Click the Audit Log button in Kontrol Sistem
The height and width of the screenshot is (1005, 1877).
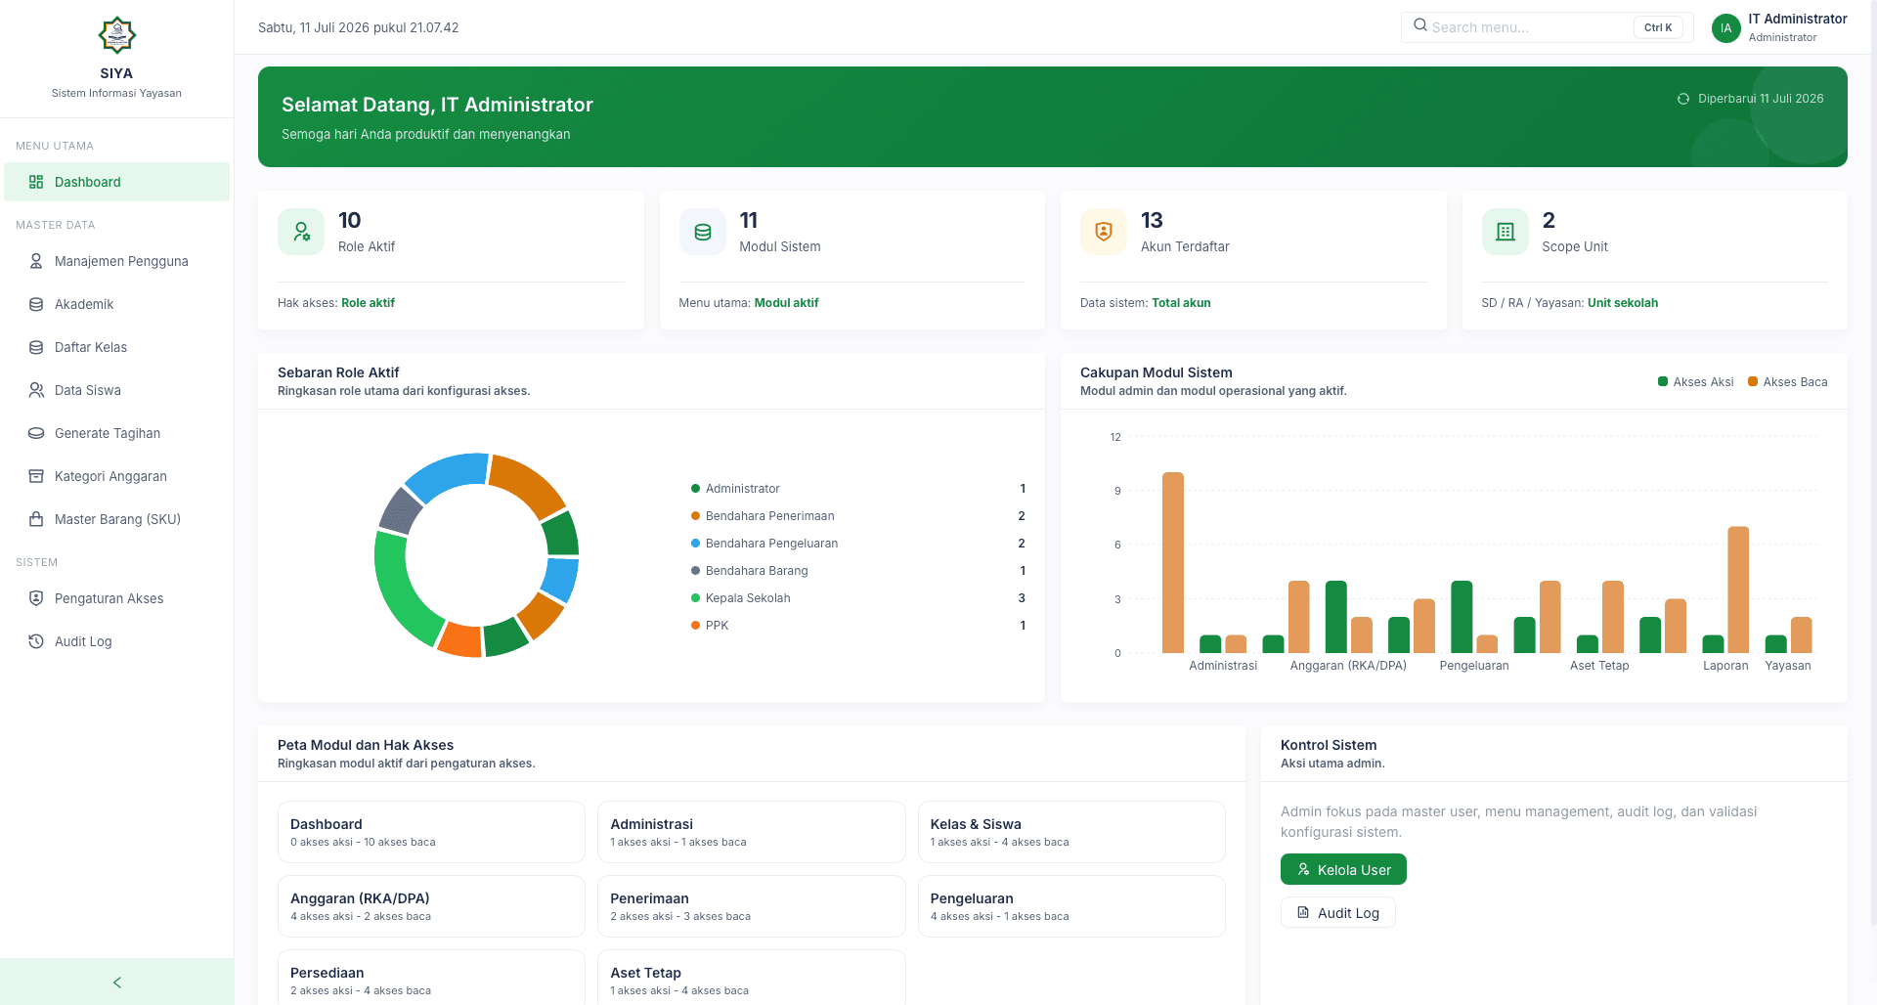click(x=1337, y=912)
